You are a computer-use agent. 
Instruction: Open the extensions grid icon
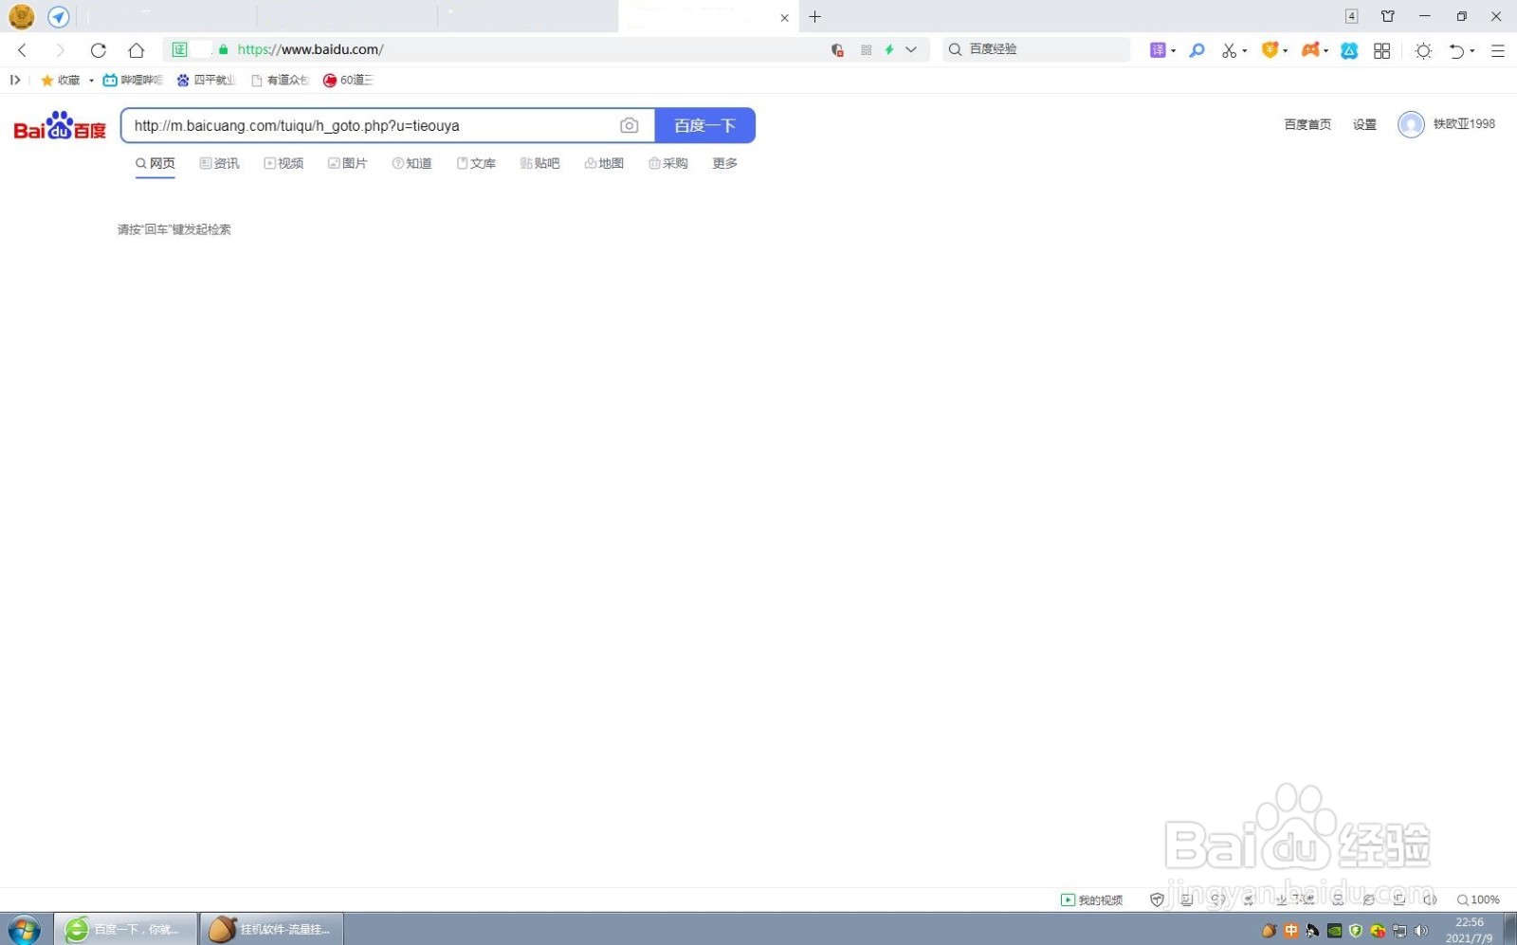[x=1382, y=50]
